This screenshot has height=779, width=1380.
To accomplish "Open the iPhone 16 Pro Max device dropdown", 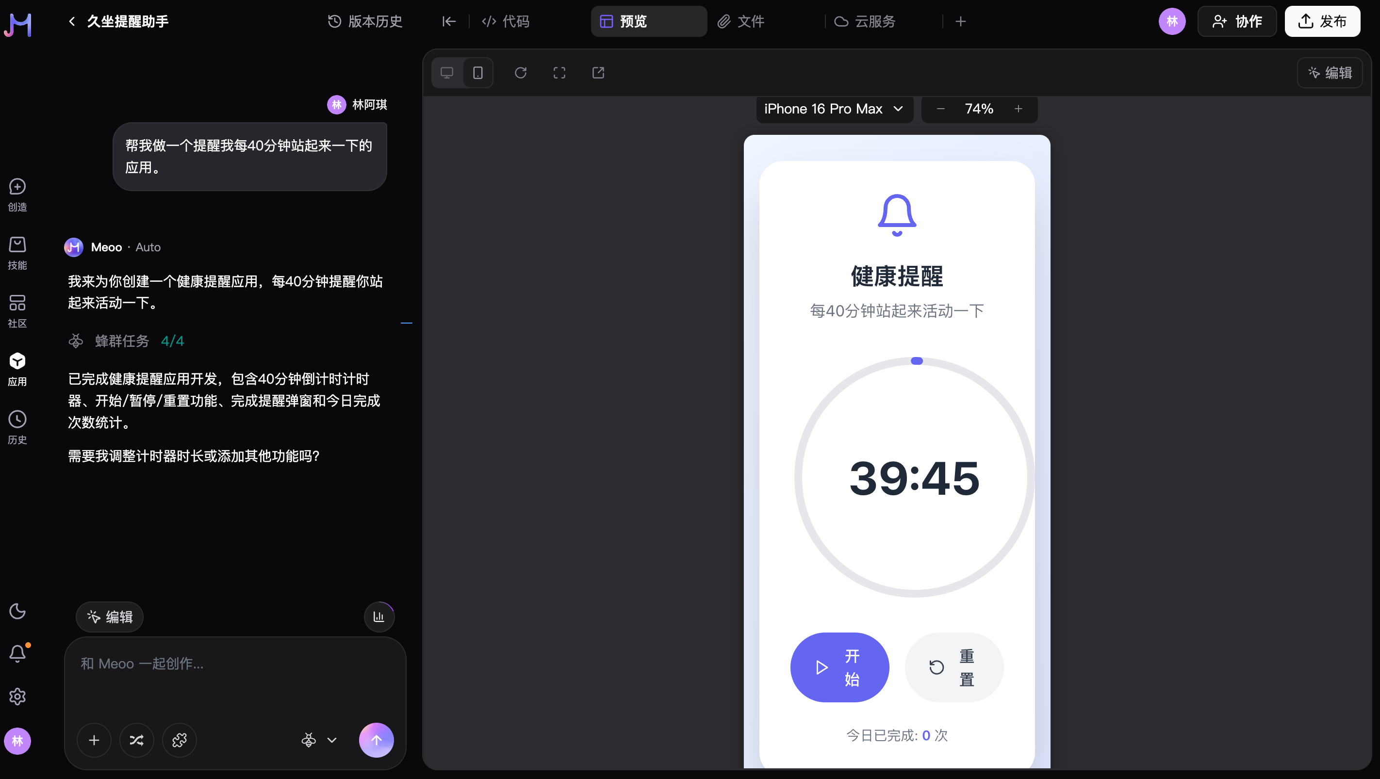I will (834, 109).
